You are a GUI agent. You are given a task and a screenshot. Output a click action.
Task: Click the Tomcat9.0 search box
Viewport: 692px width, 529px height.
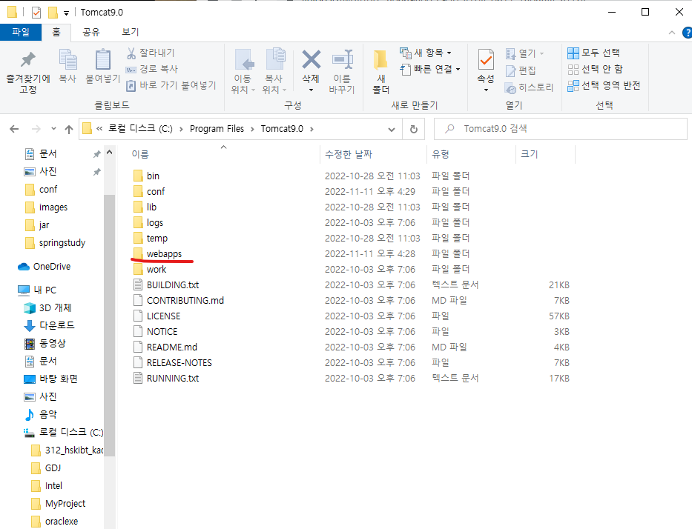coord(561,129)
